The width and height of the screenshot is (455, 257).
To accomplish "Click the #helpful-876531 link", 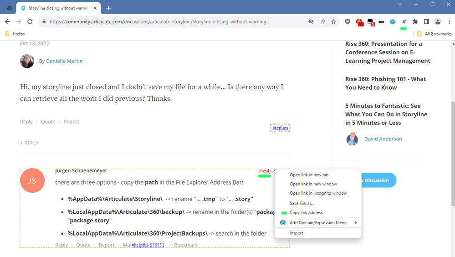I will pos(148,245).
